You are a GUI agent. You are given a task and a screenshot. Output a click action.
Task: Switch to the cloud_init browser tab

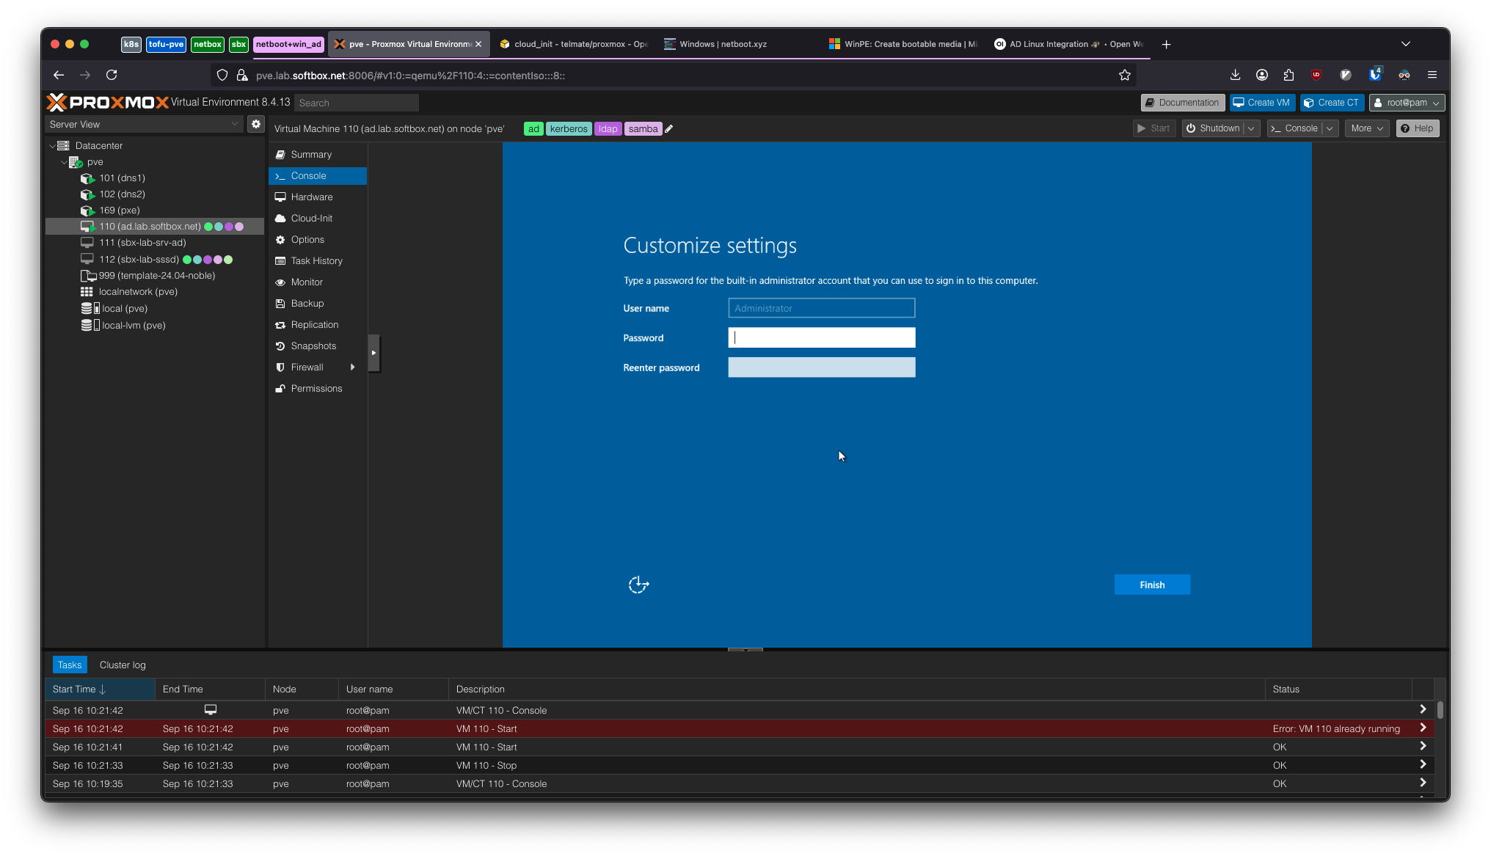(x=575, y=44)
